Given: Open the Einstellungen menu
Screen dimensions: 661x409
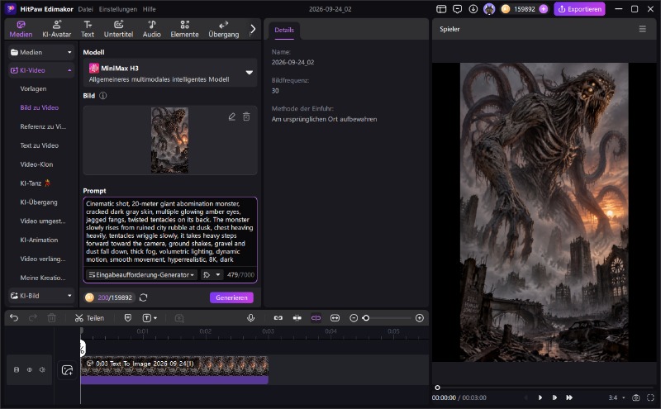Looking at the screenshot, I should [118, 9].
